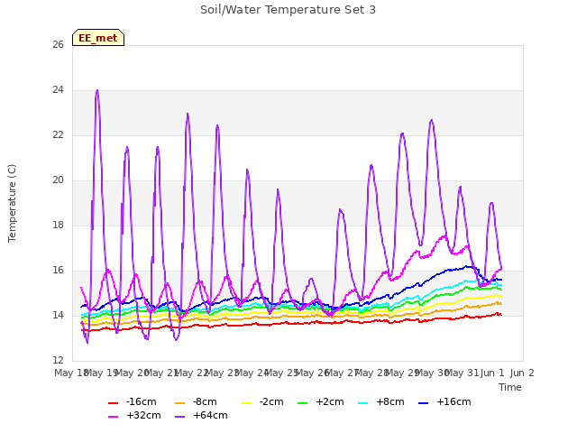577x433 pixels.
Task: Select the -8cm legend entry
Action: [197, 401]
